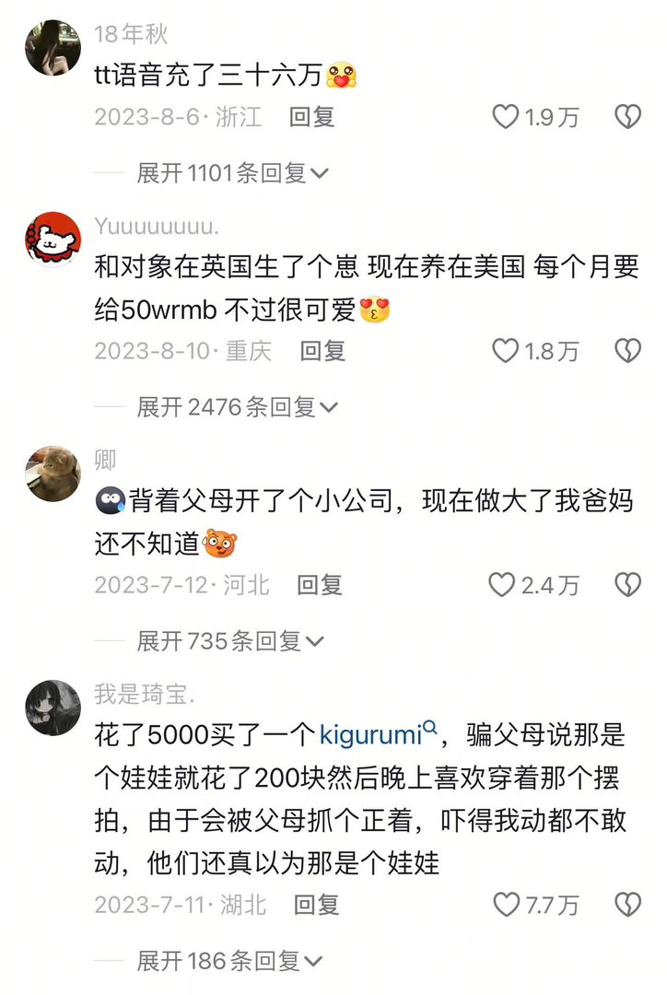Open the red bear avatar of Yuuuuuuuu.
This screenshot has height=995, width=667.
pos(53,240)
